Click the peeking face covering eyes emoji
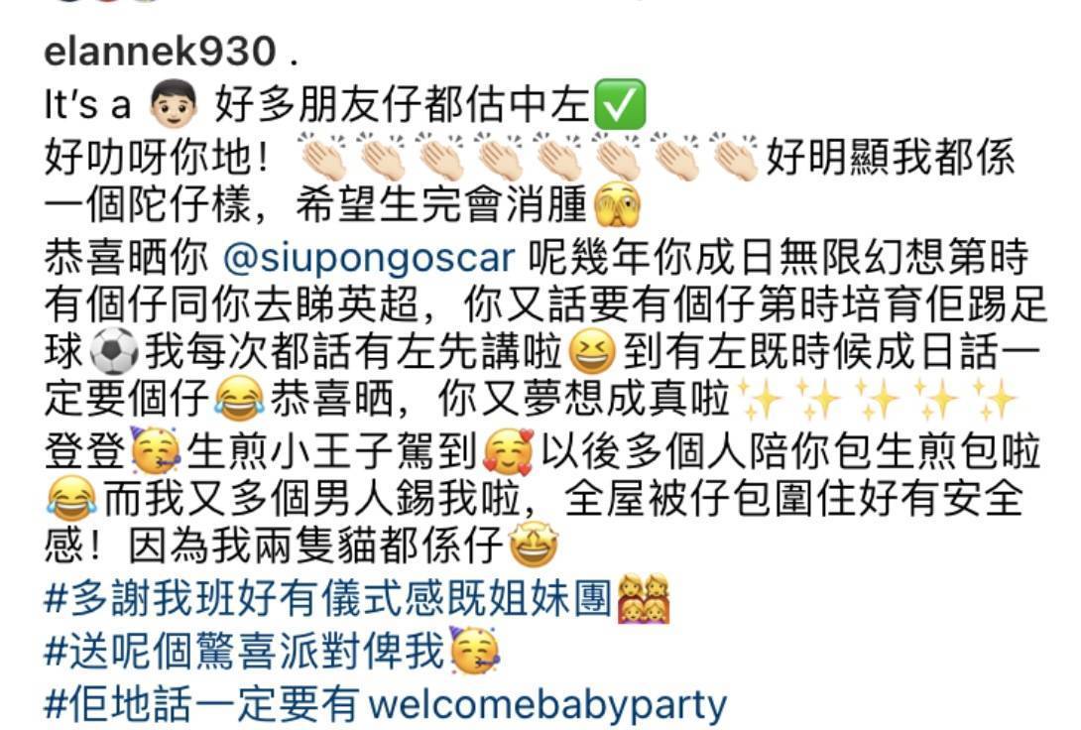1081x730 pixels. click(x=618, y=204)
